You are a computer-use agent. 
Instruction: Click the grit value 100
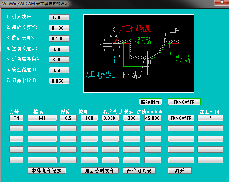pos(89,118)
